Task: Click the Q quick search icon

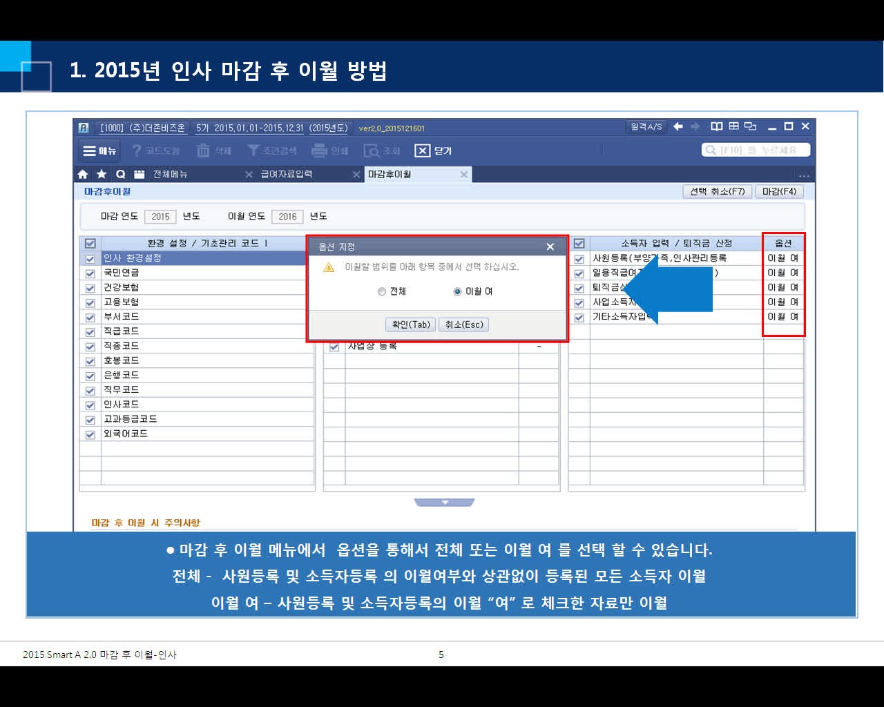Action: coord(120,174)
